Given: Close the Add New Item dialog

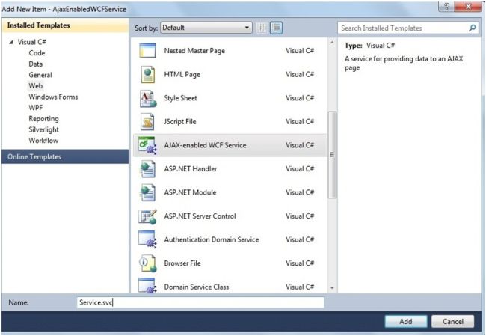Looking at the screenshot, I should click(x=468, y=7).
